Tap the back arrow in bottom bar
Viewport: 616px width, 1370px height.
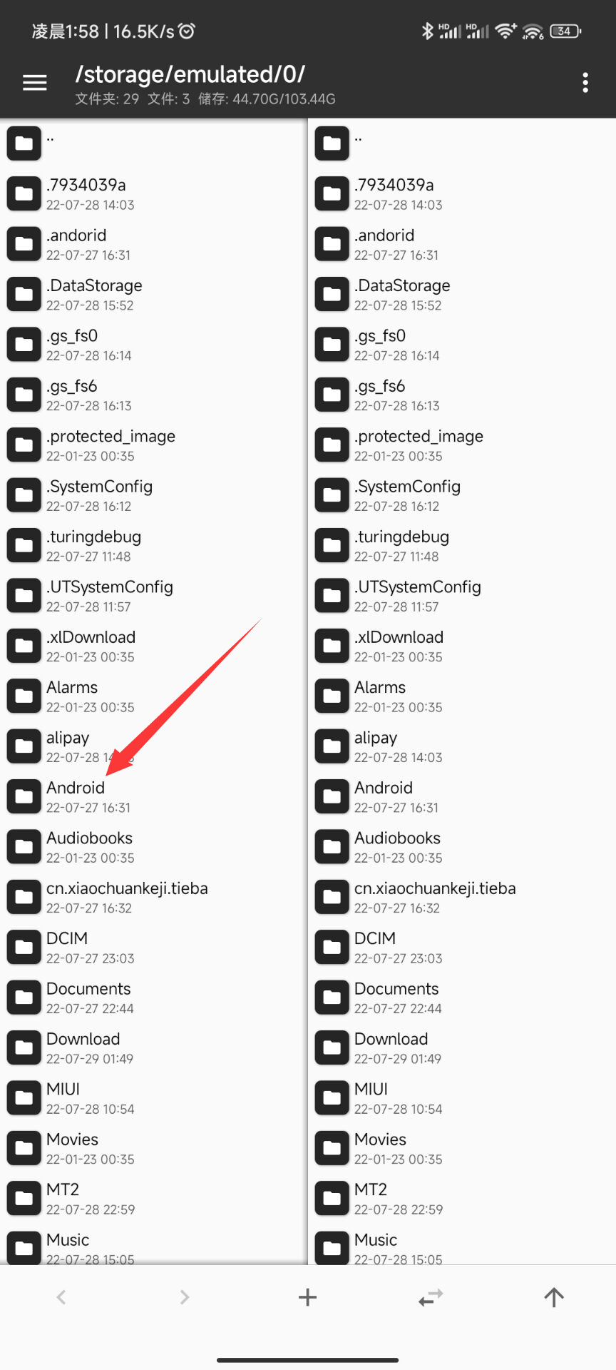[61, 1297]
